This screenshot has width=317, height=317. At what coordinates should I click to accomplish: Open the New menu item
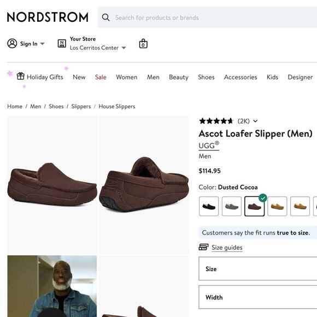pos(79,77)
